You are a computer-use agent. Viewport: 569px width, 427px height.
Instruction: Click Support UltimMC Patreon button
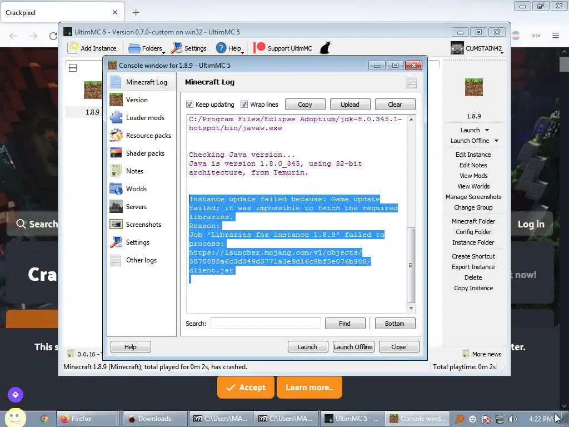(x=283, y=48)
